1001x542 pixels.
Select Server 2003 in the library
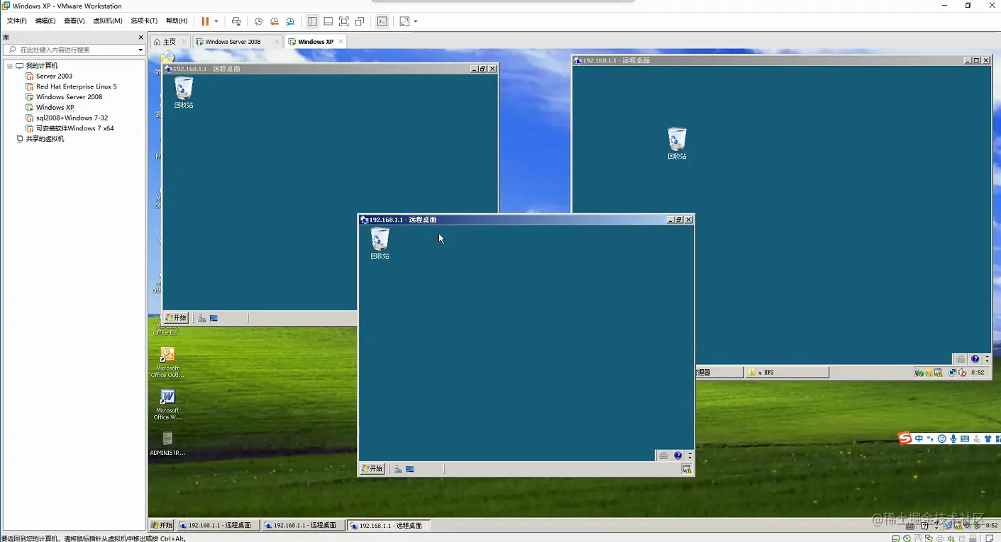(x=54, y=76)
